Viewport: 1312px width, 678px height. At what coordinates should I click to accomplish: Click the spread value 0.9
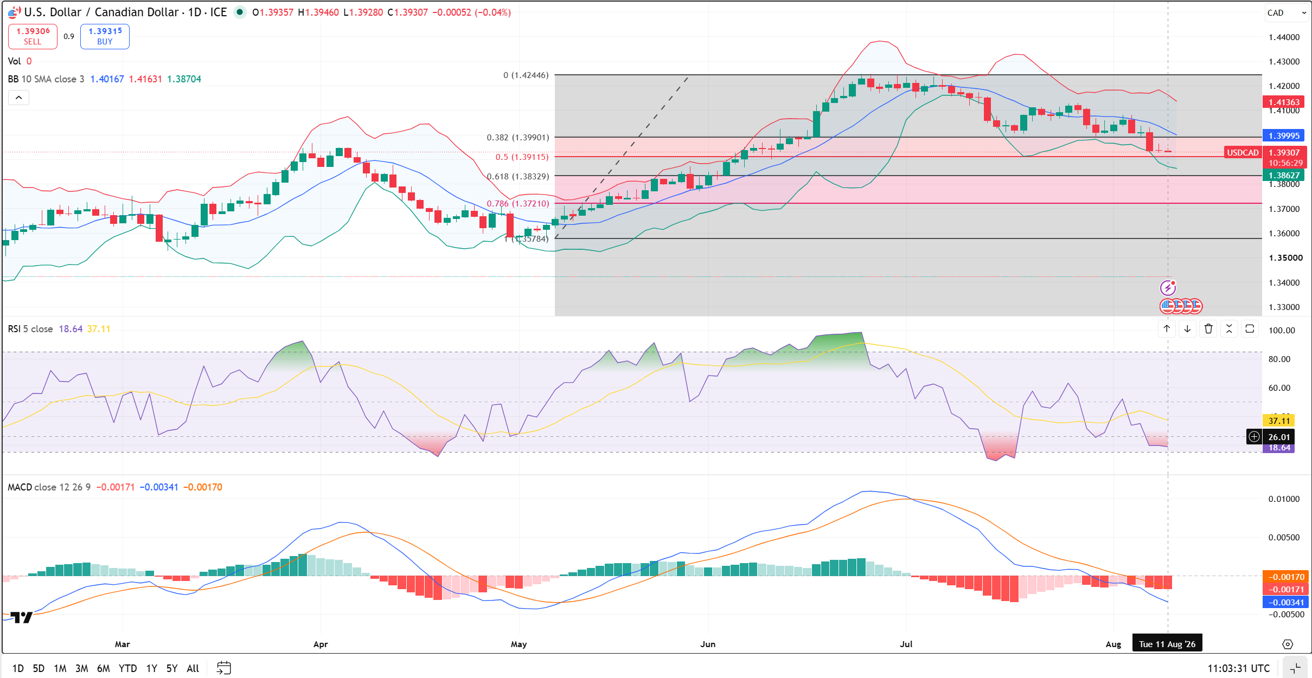(x=69, y=36)
